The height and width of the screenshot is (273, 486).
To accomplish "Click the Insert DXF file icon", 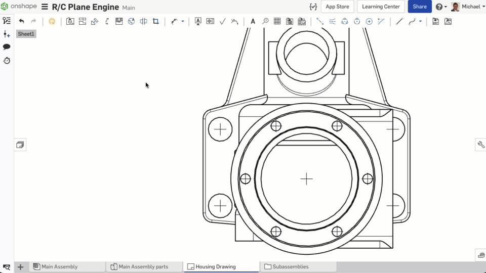I will click(x=435, y=21).
